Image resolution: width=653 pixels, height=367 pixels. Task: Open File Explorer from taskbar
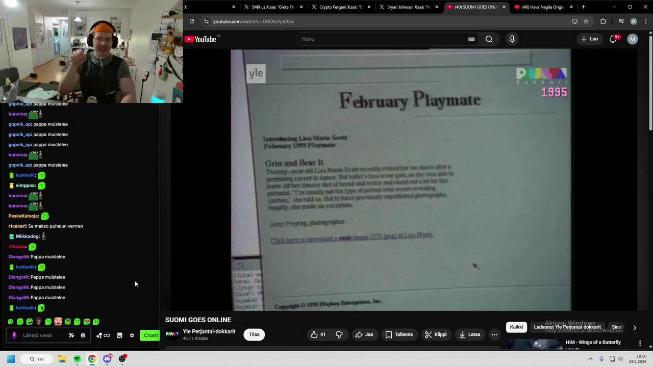(62, 359)
